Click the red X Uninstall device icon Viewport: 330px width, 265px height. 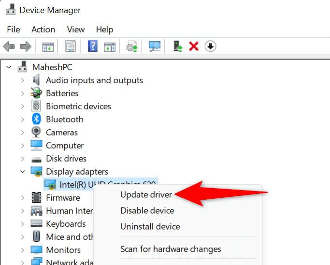pyautogui.click(x=194, y=46)
